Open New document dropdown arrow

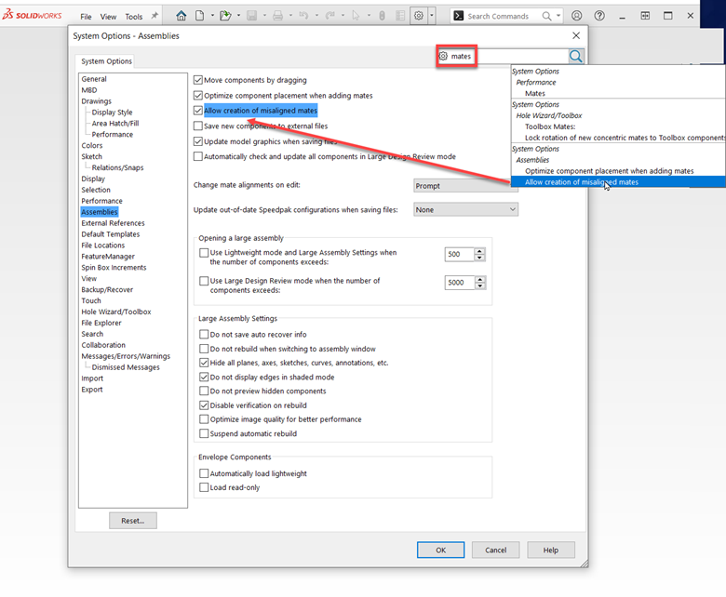(x=212, y=16)
